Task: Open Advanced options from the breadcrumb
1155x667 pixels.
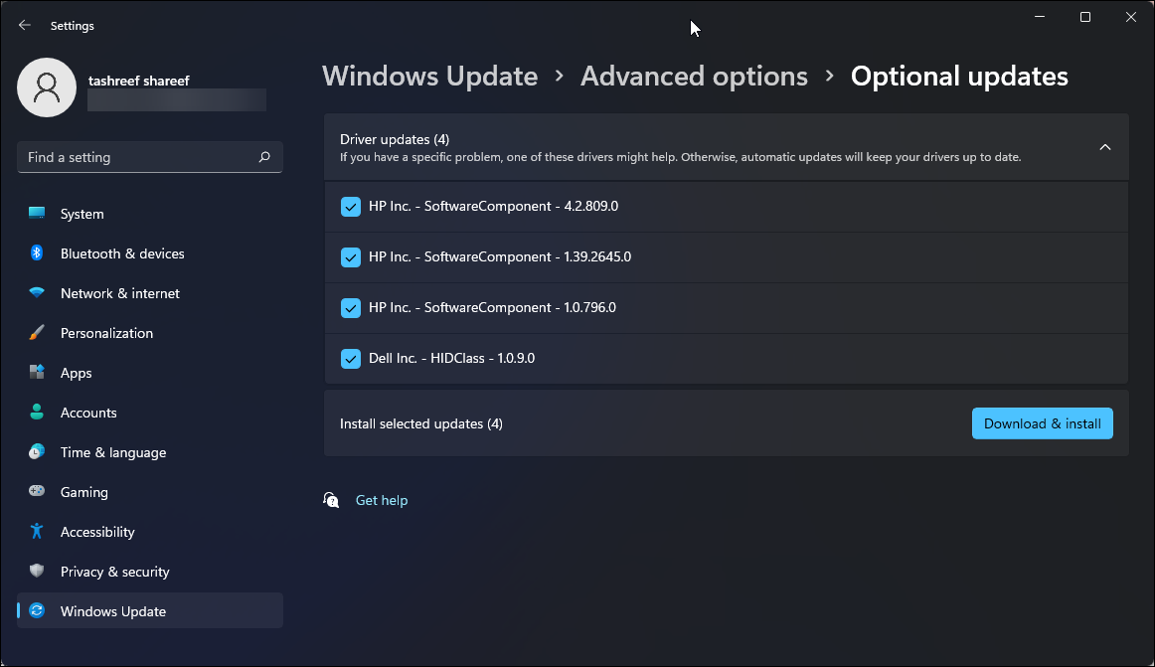Action: pyautogui.click(x=693, y=76)
